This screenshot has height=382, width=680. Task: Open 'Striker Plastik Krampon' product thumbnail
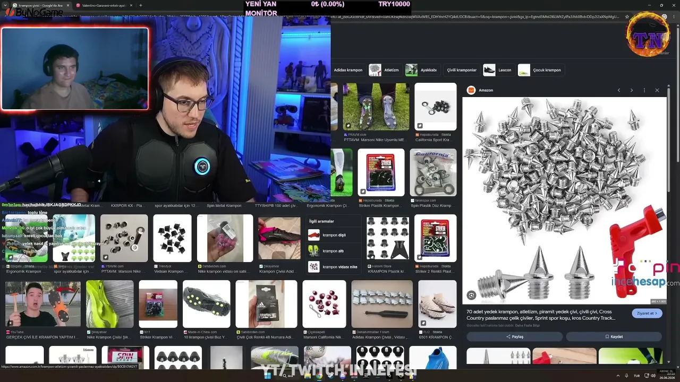[381, 172]
